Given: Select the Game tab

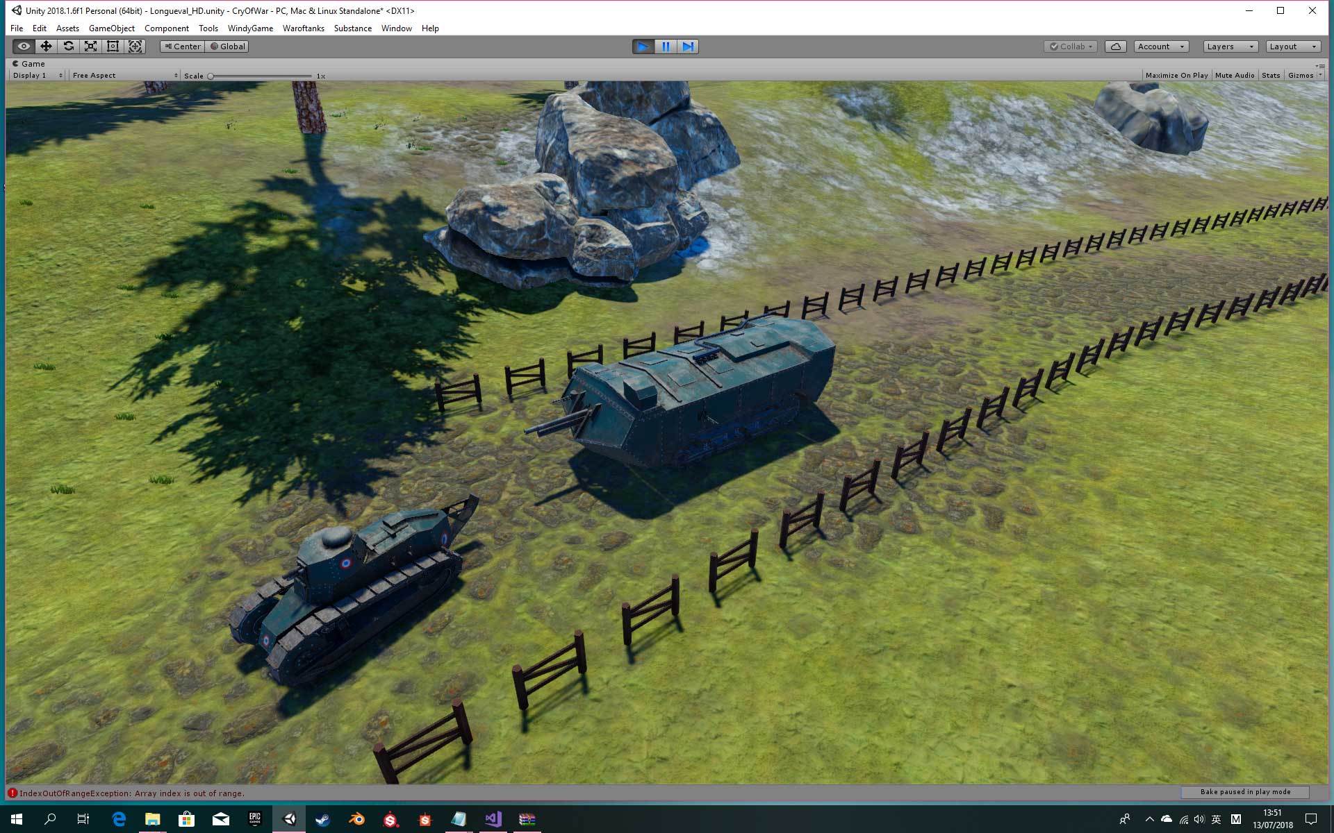Looking at the screenshot, I should [x=28, y=63].
